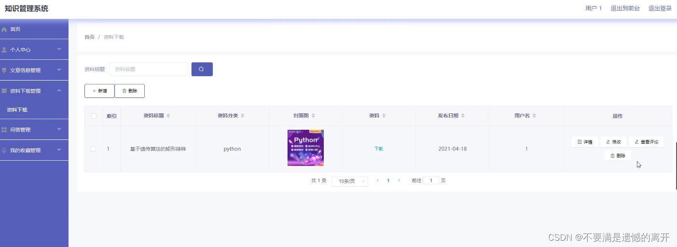677x247 pixels.
Task: Click the 详情 details button
Action: tap(585, 142)
